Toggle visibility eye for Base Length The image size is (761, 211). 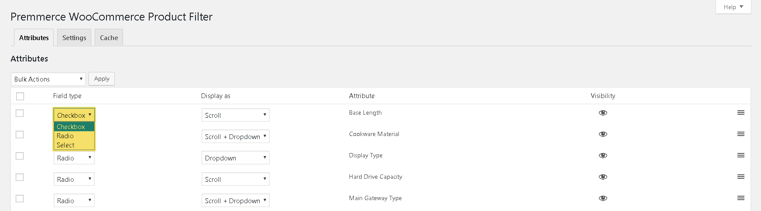click(x=603, y=113)
